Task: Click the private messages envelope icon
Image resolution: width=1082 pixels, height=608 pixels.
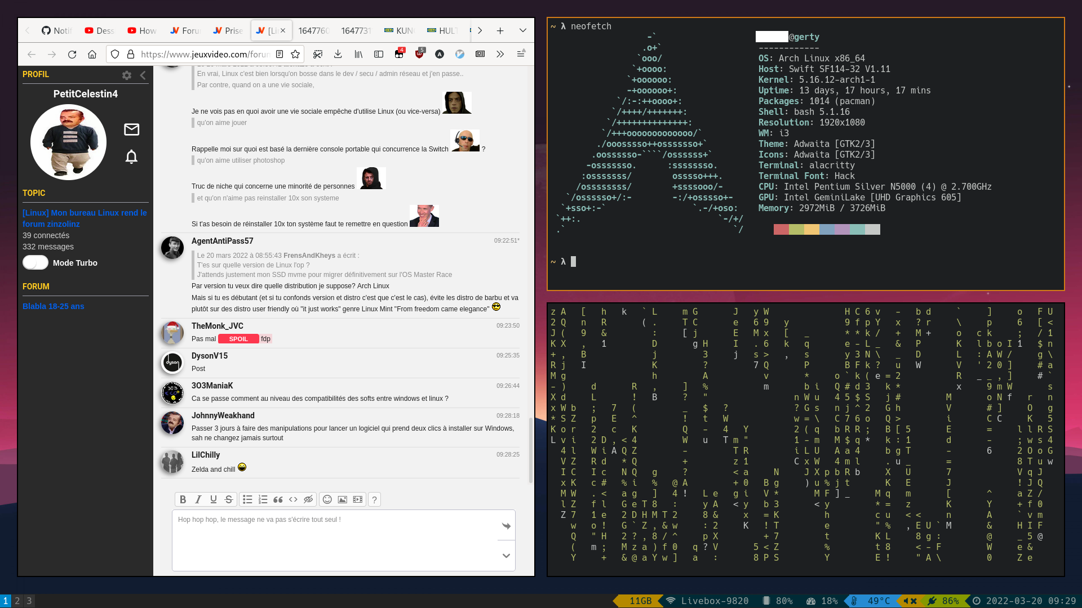Action: point(131,129)
